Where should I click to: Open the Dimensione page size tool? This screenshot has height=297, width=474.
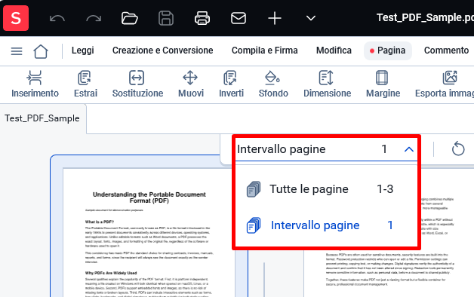tap(327, 84)
